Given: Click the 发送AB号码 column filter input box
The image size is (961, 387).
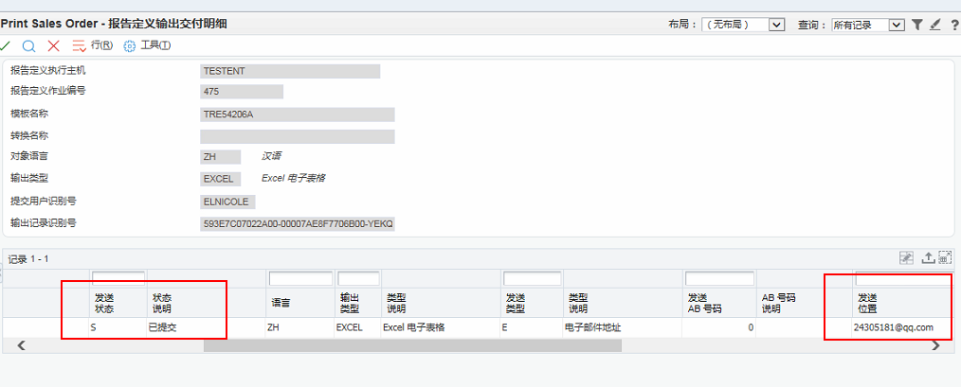Looking at the screenshot, I should click(x=719, y=278).
